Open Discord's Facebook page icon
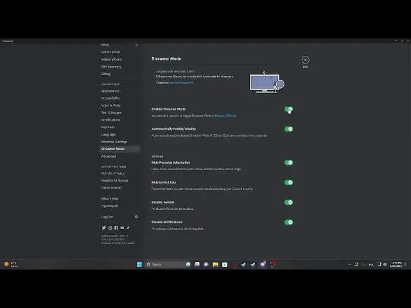The height and width of the screenshot is (308, 411). (116, 228)
